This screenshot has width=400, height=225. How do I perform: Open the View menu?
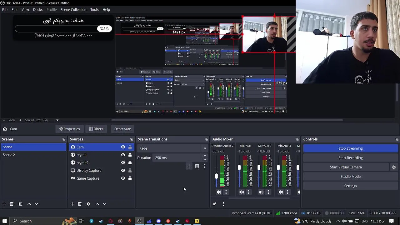point(25,9)
